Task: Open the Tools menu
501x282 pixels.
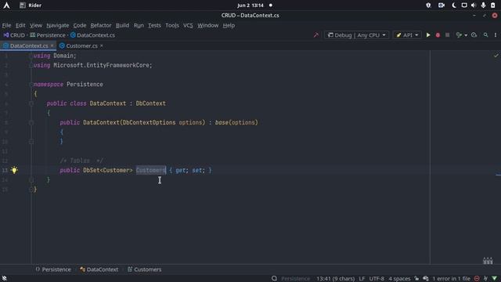Action: point(172,25)
